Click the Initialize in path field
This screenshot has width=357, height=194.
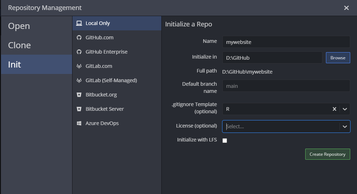(x=272, y=58)
